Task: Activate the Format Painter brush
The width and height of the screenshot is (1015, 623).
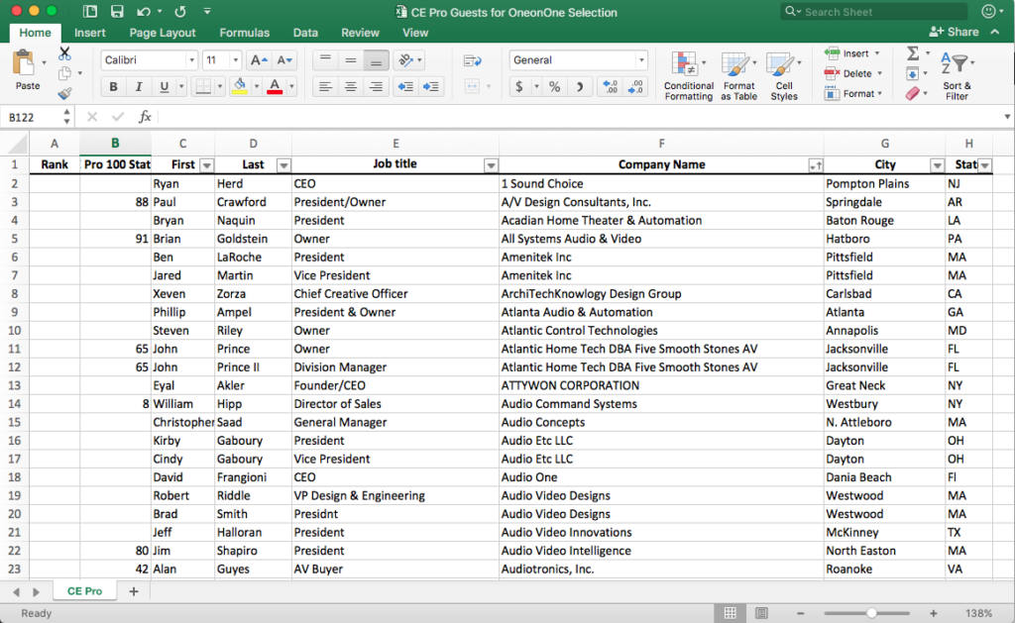Action: pos(64,94)
